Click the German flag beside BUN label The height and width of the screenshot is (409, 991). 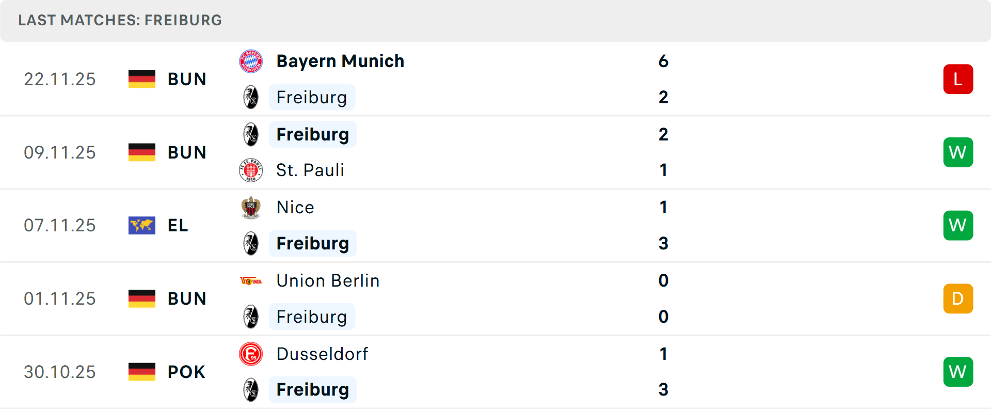point(141,79)
